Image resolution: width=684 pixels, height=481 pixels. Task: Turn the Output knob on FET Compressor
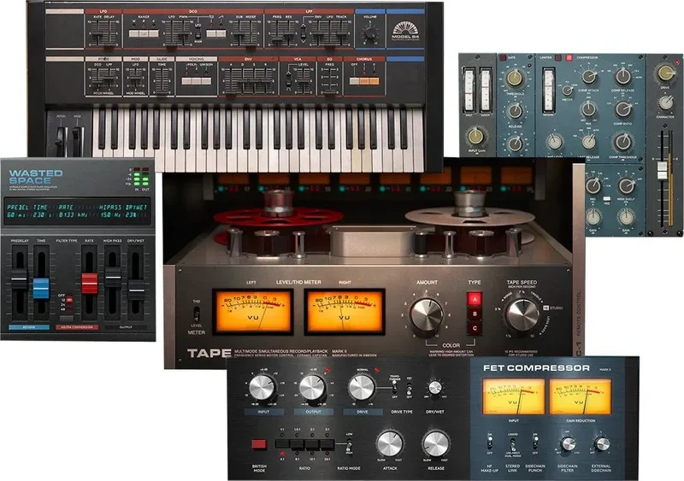312,388
